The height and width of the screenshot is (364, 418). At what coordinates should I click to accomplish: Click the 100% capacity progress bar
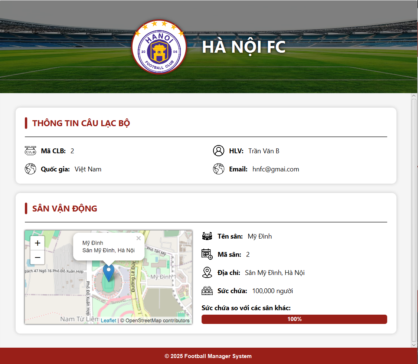(294, 319)
